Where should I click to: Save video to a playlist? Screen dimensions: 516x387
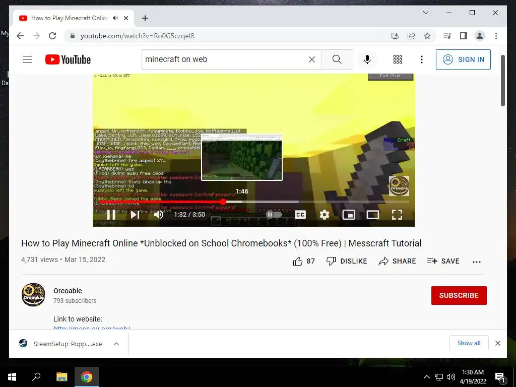pyautogui.click(x=443, y=262)
